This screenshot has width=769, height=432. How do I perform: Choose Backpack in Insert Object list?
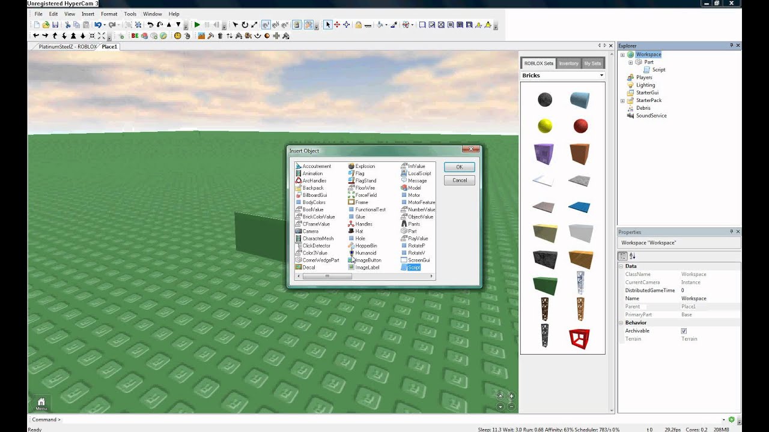point(309,188)
